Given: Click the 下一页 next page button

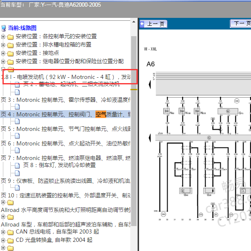Looking at the screenshot, I should coord(241,23).
